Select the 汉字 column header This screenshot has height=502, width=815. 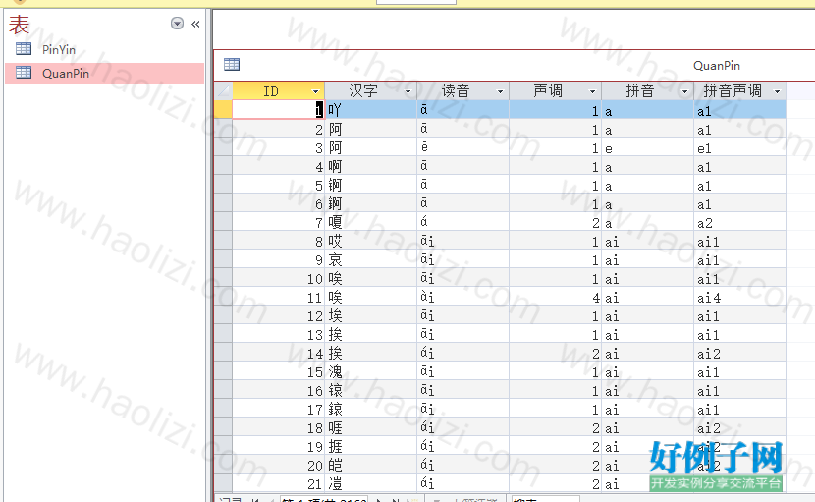tap(371, 91)
